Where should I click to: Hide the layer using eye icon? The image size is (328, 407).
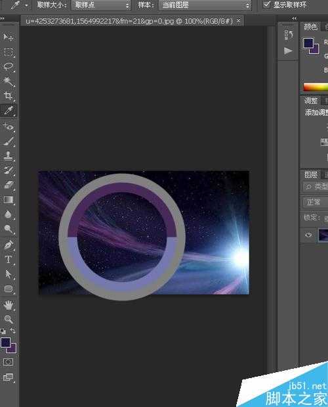[x=308, y=235]
